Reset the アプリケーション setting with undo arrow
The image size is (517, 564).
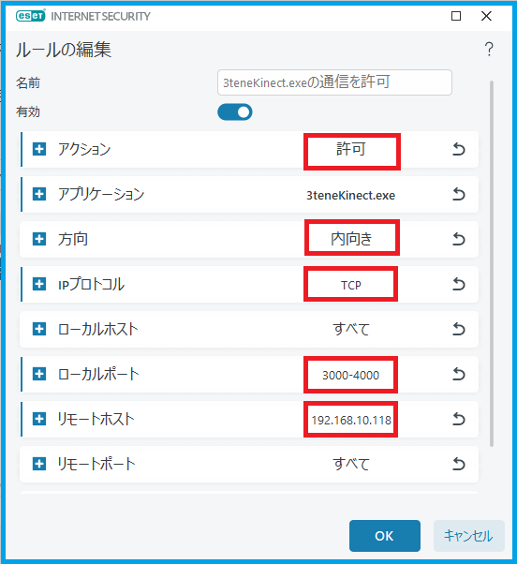point(459,194)
